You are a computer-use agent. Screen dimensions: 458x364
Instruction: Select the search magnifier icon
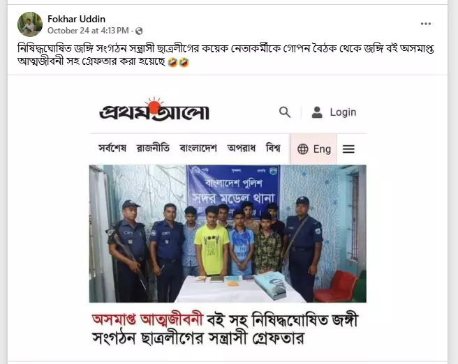pos(284,112)
